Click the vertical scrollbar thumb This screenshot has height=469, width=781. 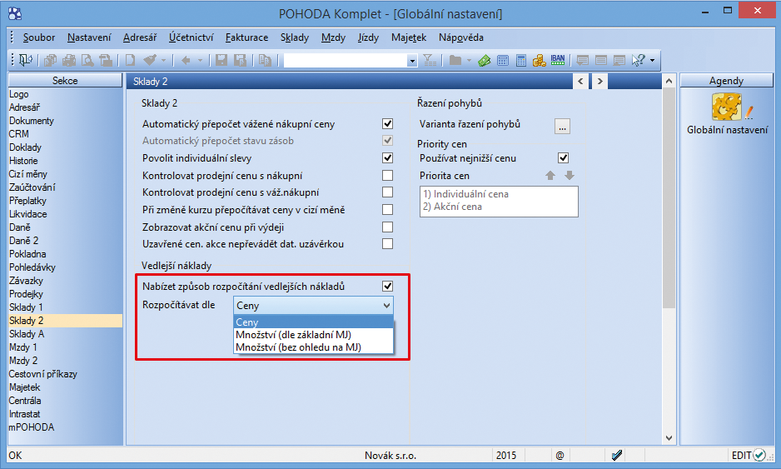669,198
